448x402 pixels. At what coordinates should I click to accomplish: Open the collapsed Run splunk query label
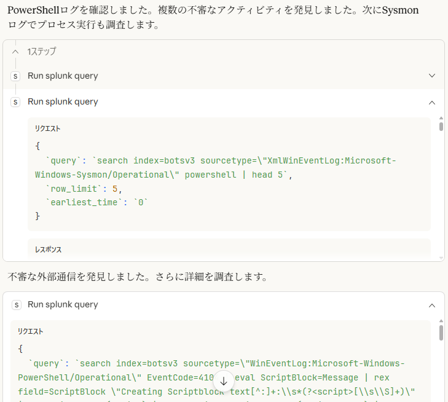(x=63, y=76)
